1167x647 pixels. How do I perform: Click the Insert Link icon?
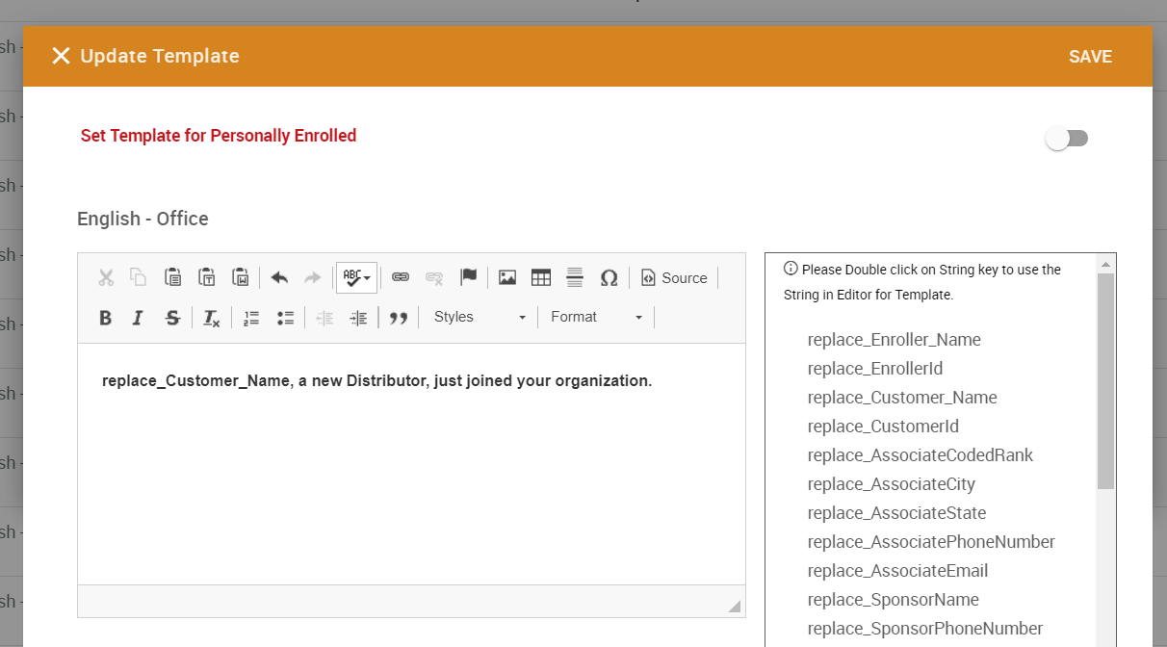[401, 277]
